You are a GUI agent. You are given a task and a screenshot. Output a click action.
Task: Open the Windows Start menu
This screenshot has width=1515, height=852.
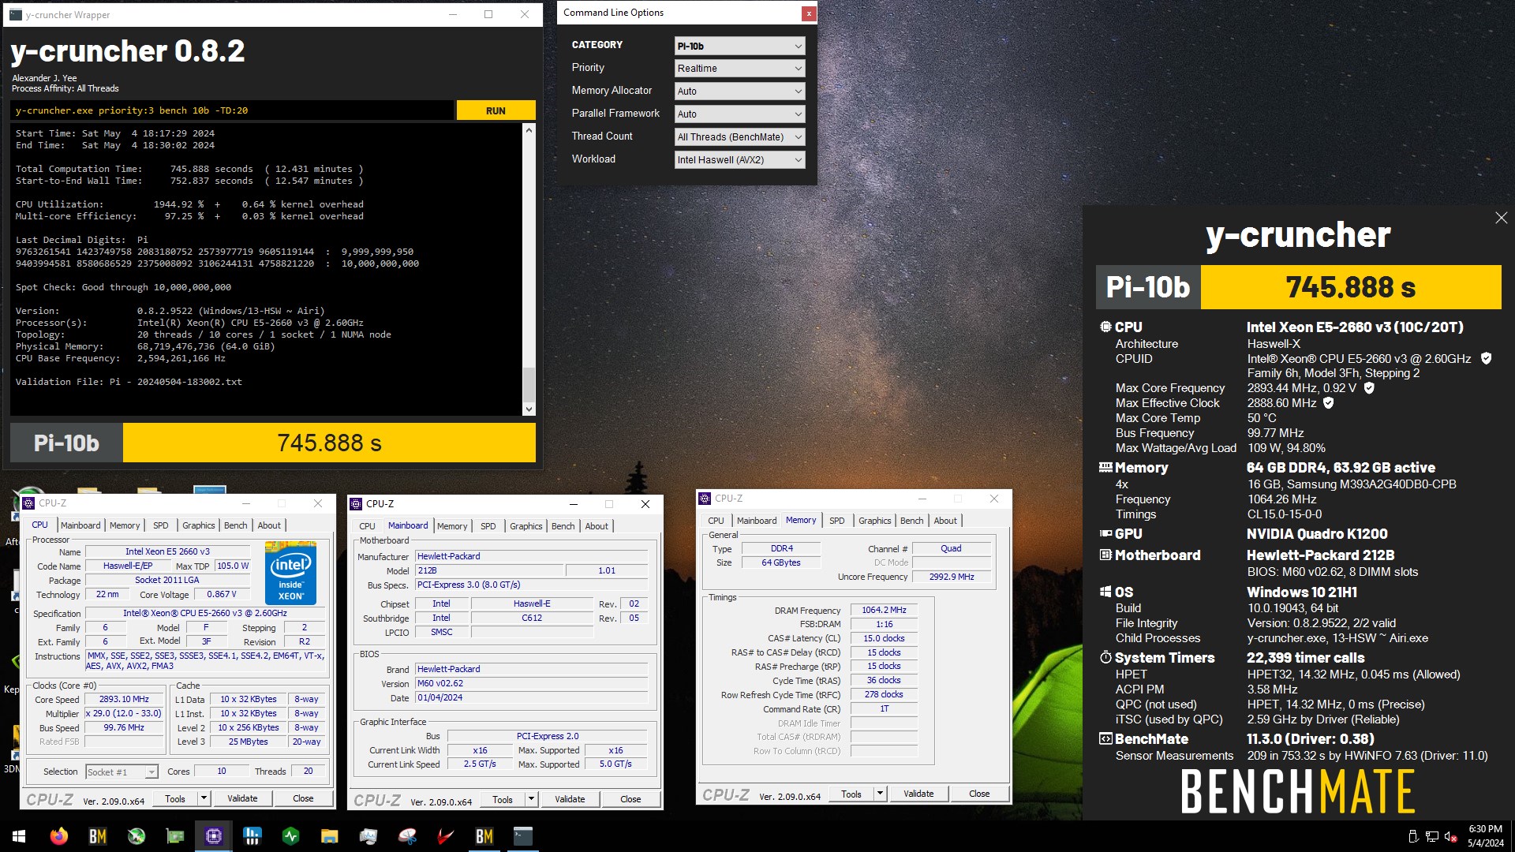[x=19, y=836]
